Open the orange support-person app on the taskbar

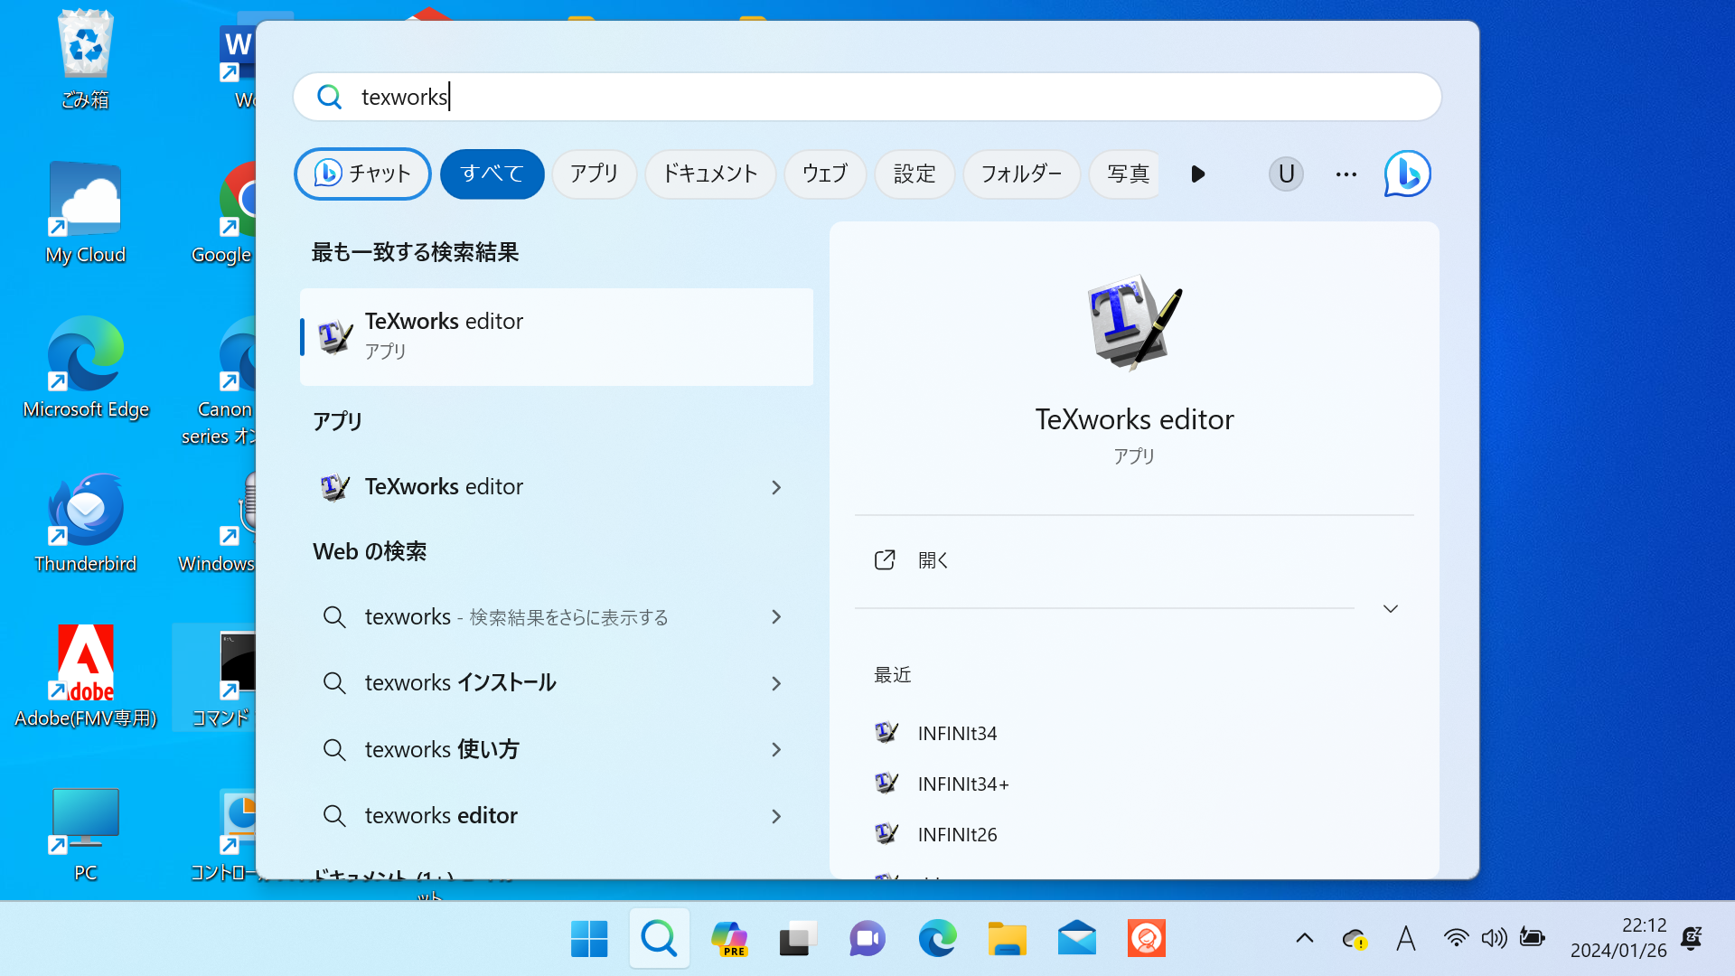(x=1146, y=938)
